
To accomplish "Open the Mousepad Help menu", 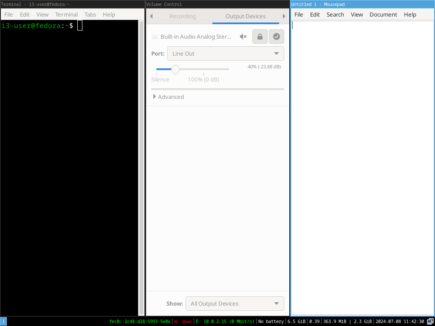I will pos(410,14).
